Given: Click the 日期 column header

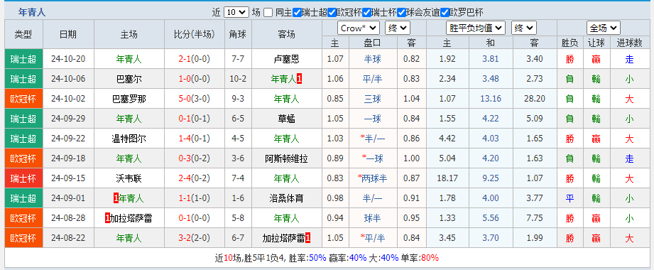Looking at the screenshot, I should click(x=68, y=35).
